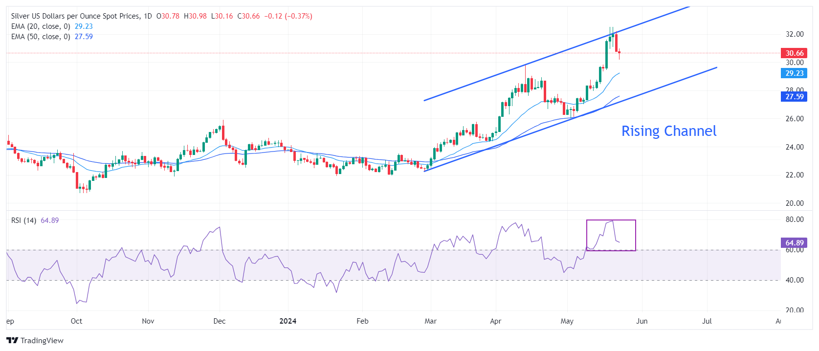Click the 2024 year label on time axis

[288, 321]
